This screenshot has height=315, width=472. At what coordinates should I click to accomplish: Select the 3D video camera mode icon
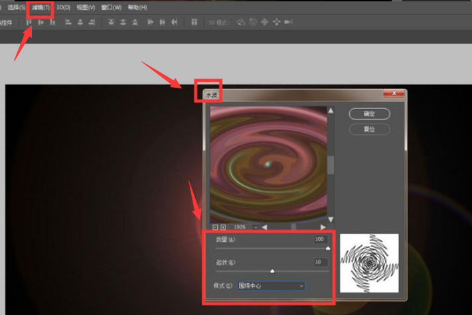288,22
